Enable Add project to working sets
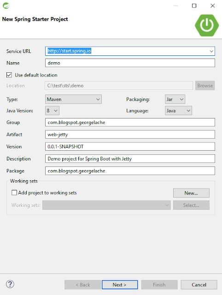 pos(14,193)
